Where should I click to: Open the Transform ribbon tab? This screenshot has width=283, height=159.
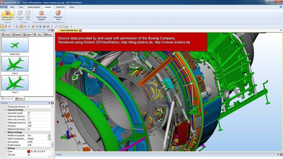click(60, 7)
